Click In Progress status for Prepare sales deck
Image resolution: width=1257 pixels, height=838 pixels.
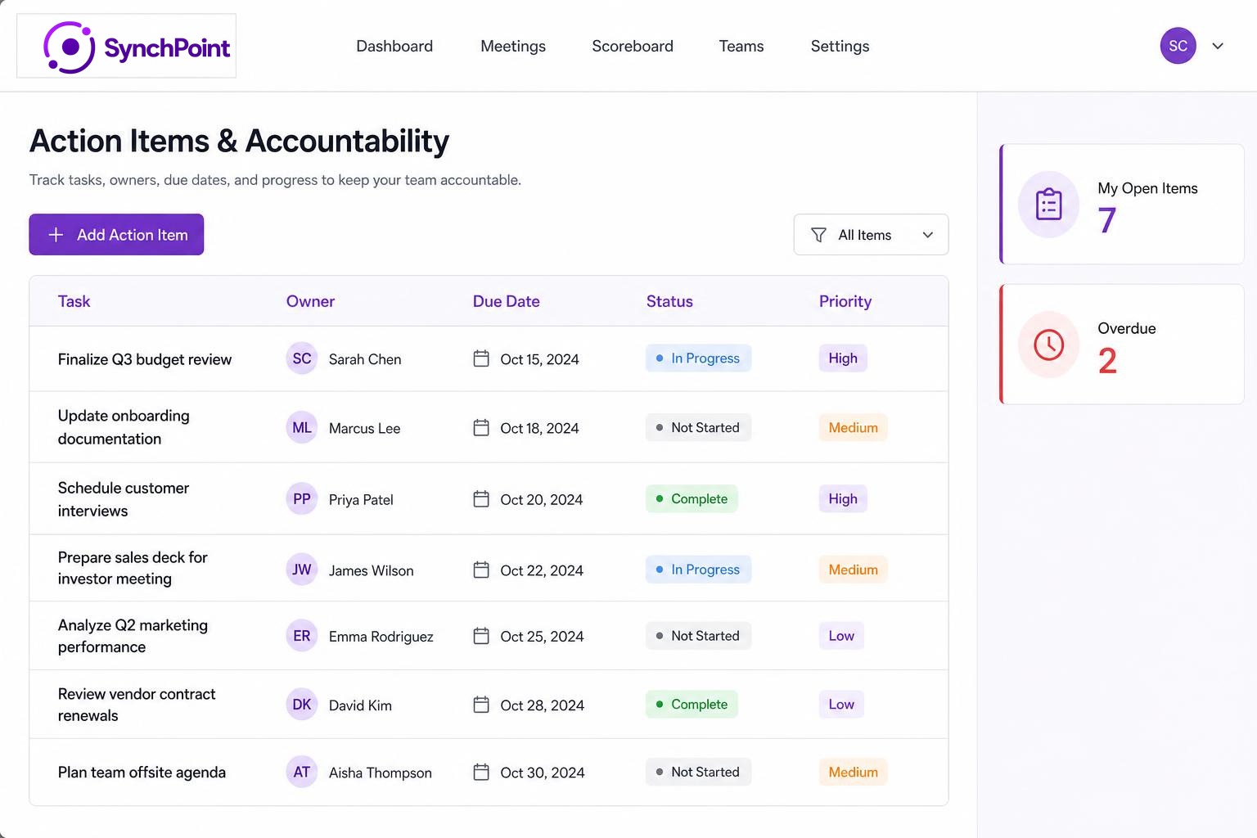coord(698,570)
